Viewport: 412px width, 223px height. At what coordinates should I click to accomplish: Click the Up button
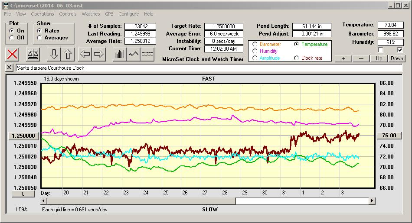click(379, 58)
